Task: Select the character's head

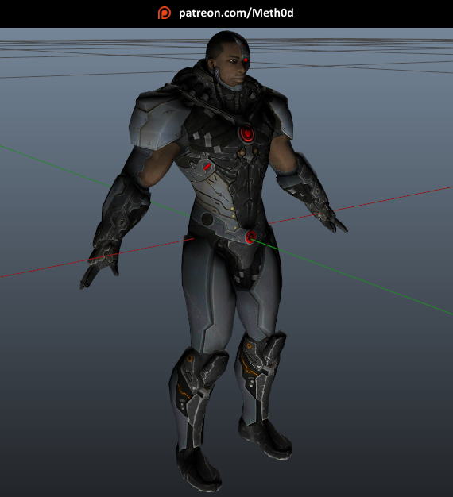Action: pos(227,59)
